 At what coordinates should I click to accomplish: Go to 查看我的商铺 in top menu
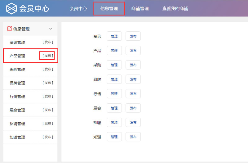coord(175,9)
